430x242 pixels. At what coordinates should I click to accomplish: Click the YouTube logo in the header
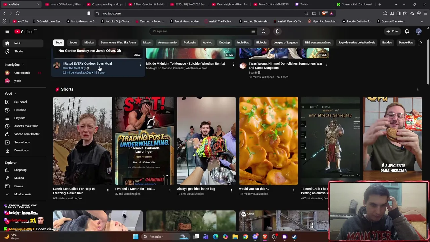[24, 31]
